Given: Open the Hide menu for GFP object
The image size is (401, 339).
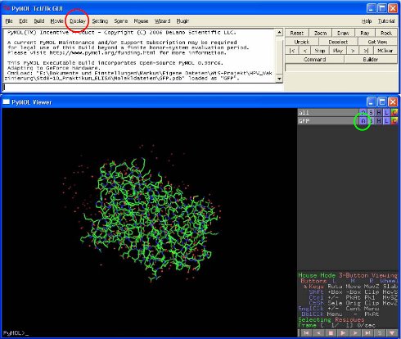Looking at the screenshot, I should click(x=379, y=120).
